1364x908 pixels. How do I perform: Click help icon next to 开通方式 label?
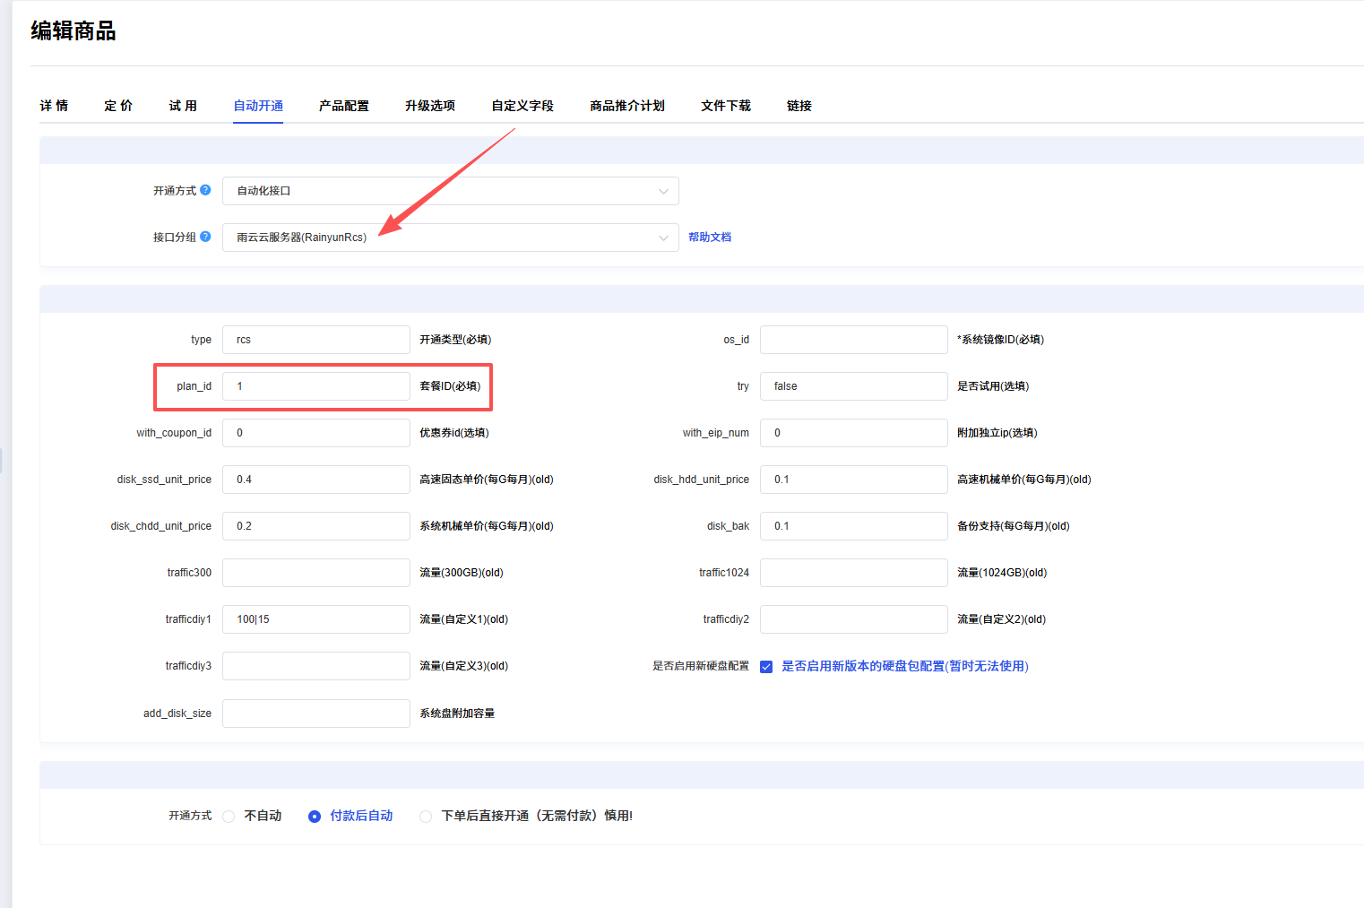(x=205, y=190)
